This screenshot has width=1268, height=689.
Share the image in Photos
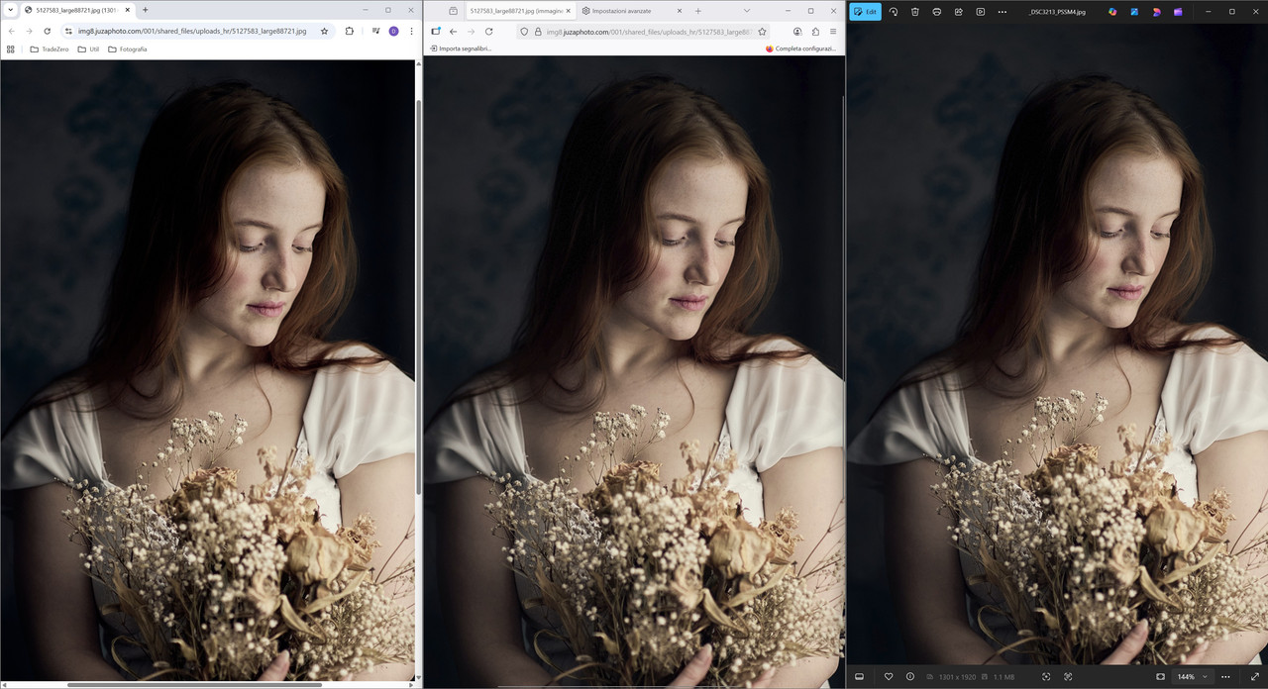click(x=959, y=12)
